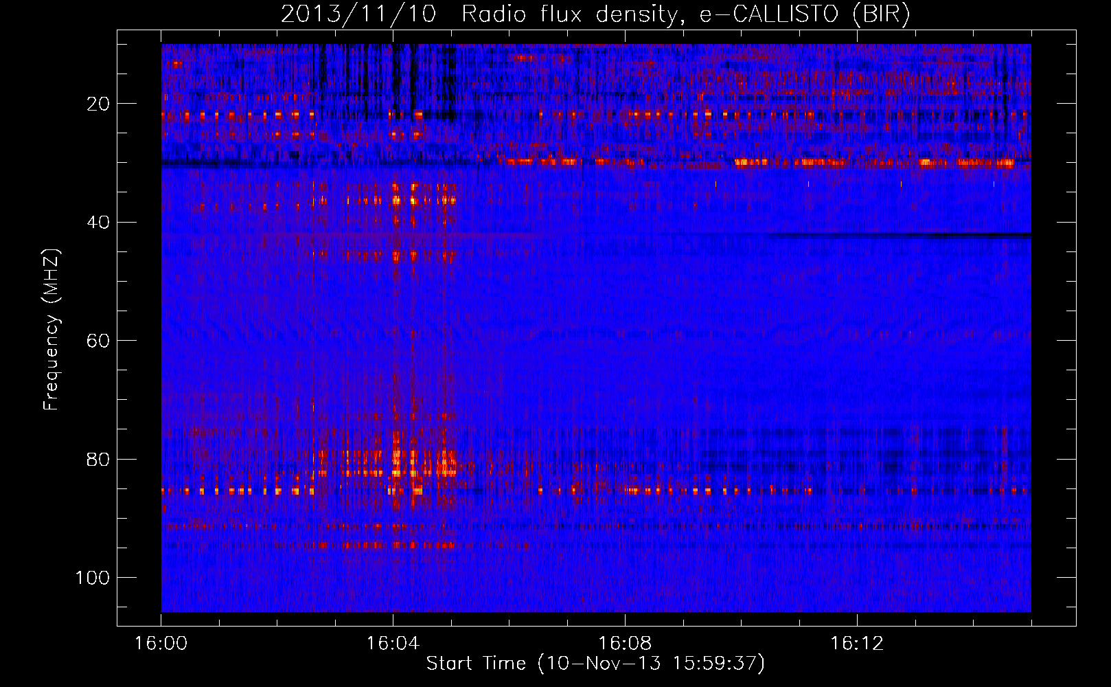Click the 'Start Time (10-Nov-13 15:59:37)' label
The width and height of the screenshot is (1111, 687).
595,664
